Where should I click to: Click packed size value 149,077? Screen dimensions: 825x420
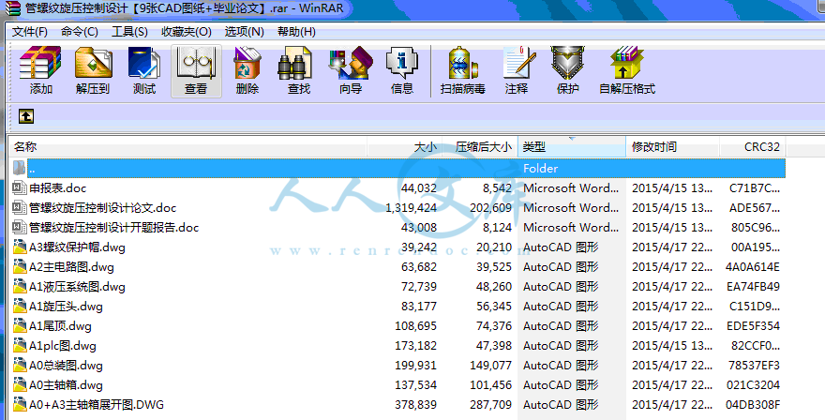click(x=491, y=366)
